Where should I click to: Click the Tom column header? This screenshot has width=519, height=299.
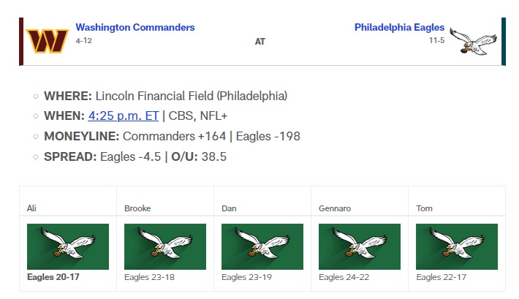click(424, 208)
